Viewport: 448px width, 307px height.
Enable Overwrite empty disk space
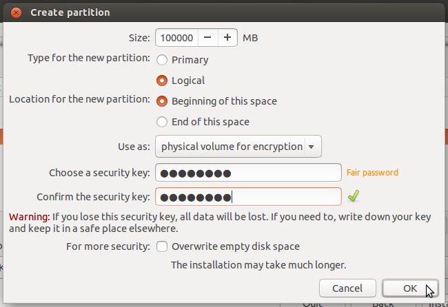tap(163, 246)
